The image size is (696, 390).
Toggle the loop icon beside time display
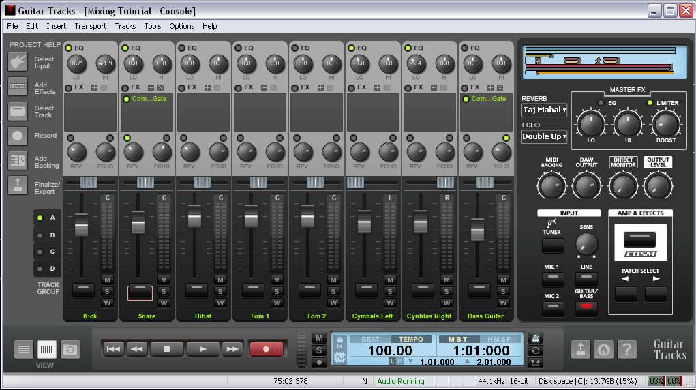click(x=535, y=350)
